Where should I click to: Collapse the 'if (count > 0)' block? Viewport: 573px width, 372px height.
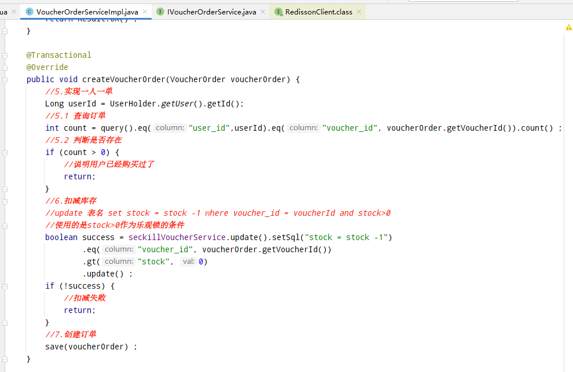click(x=5, y=153)
